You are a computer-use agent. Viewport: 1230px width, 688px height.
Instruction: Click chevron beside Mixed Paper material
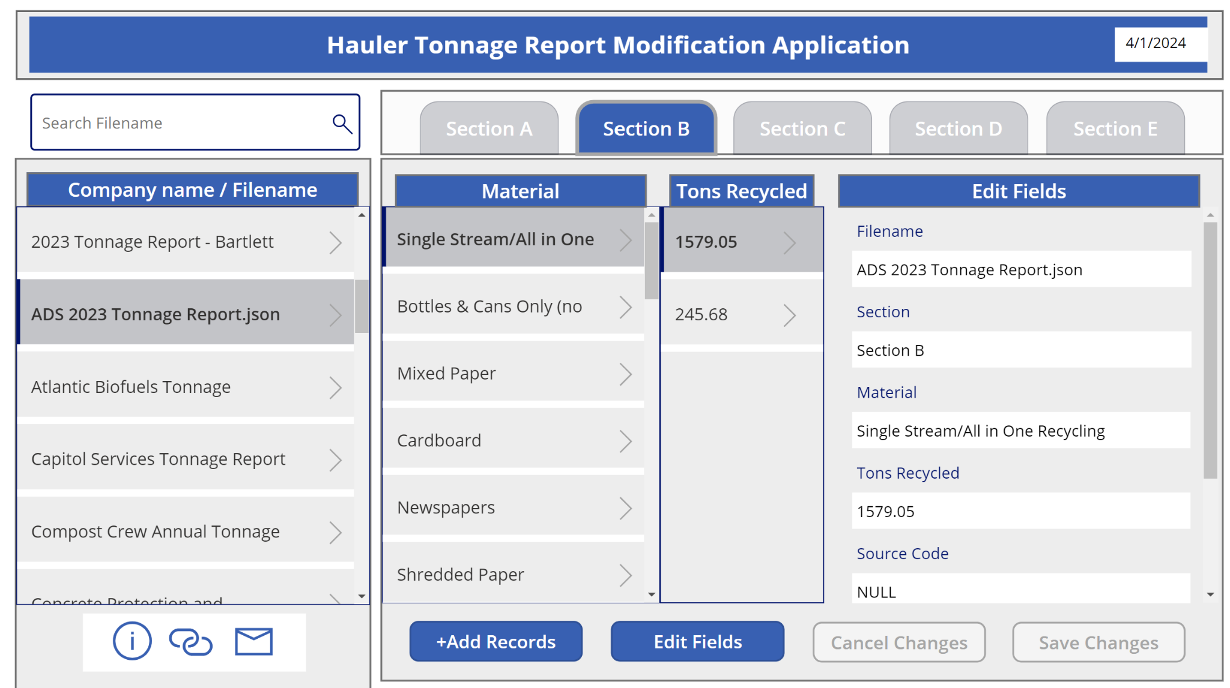625,374
